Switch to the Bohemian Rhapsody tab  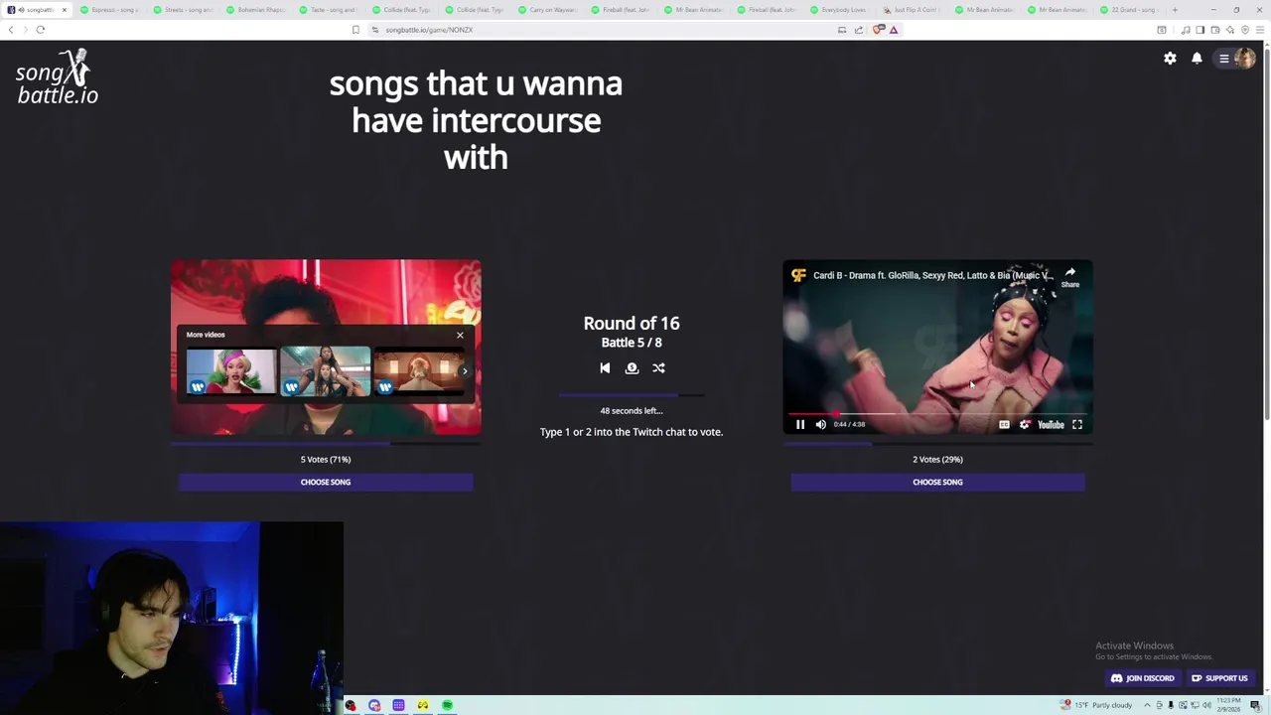tap(256, 10)
